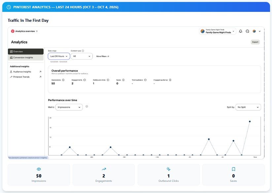Click the cursor icon on Outbound Clicks card
The height and width of the screenshot is (193, 272).
click(x=168, y=169)
